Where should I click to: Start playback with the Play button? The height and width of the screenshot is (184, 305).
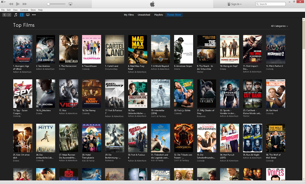pos(18,4)
